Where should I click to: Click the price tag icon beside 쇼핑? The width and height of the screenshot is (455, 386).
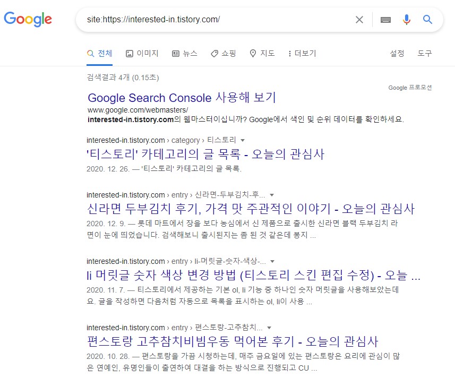click(214, 54)
